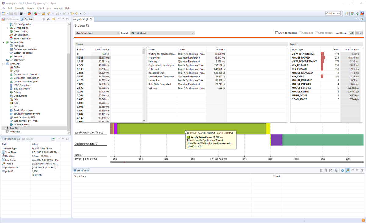Click the purple QuantumRenderer-0 timeline segment

pyautogui.click(x=277, y=140)
